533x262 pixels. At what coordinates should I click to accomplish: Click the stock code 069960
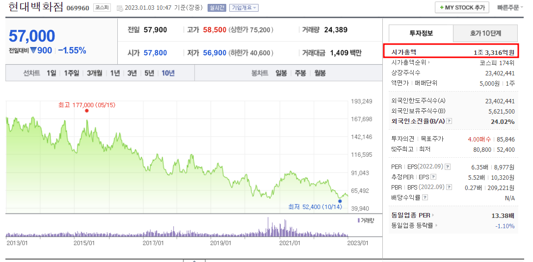click(78, 8)
